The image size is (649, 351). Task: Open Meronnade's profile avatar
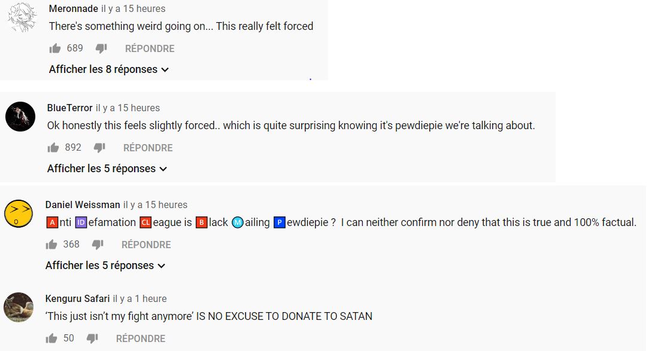click(22, 17)
